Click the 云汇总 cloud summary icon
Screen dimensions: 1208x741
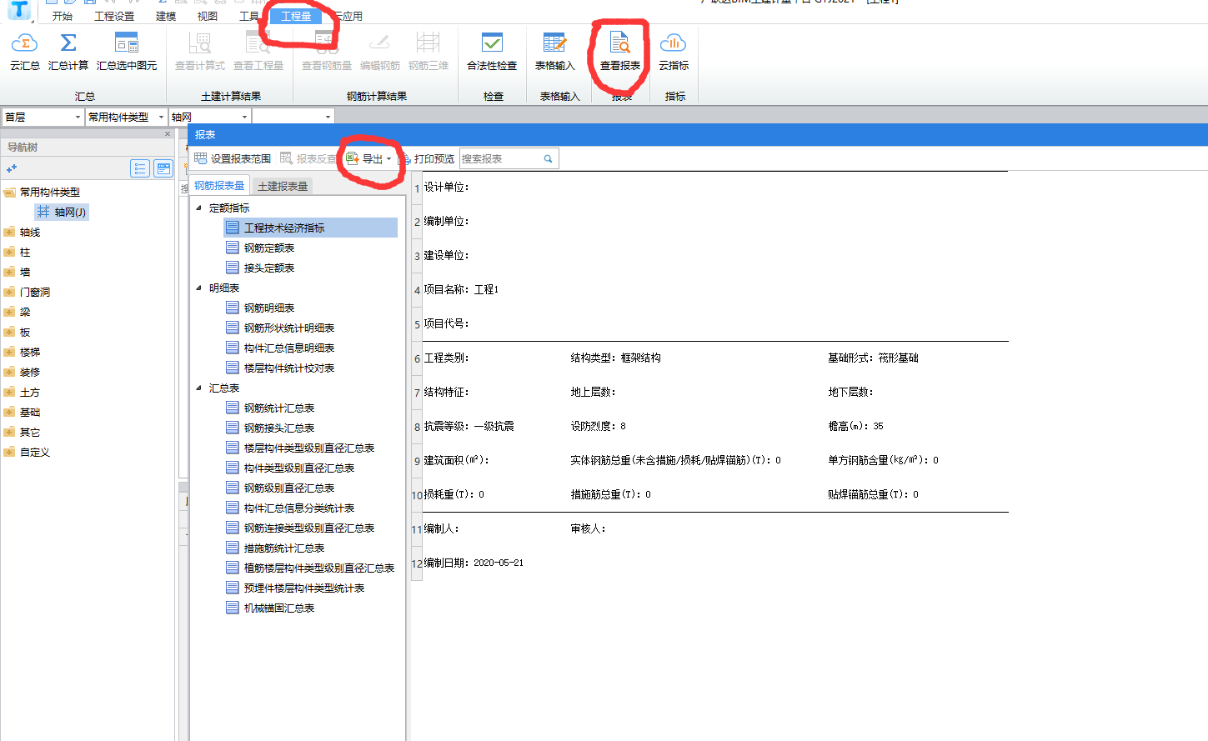tap(24, 51)
